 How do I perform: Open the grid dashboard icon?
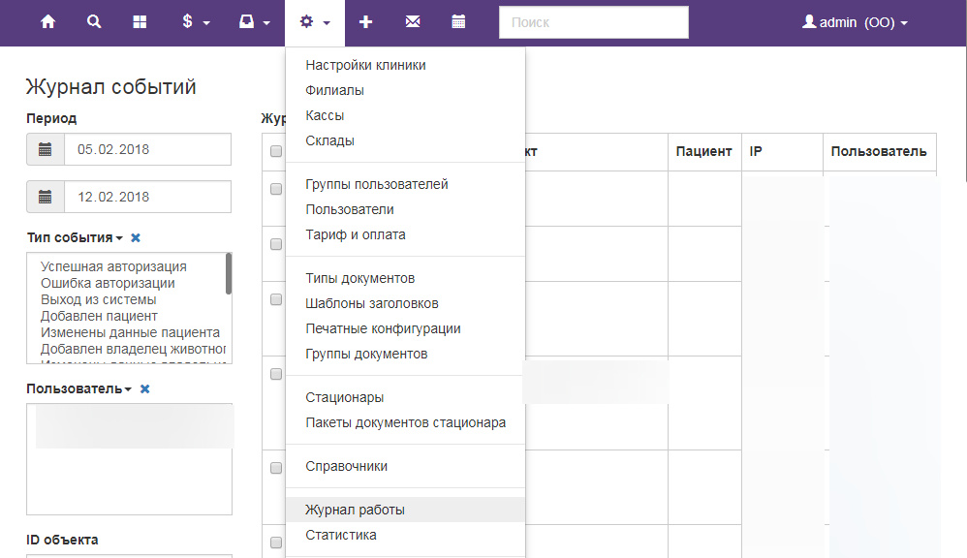(140, 22)
